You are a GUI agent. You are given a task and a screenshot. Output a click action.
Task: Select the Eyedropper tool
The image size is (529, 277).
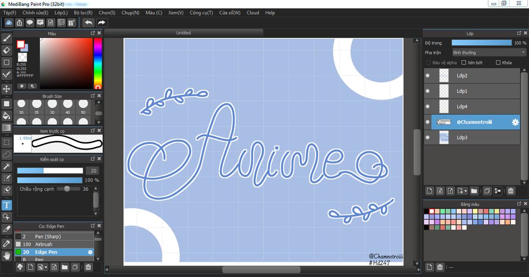point(6,243)
